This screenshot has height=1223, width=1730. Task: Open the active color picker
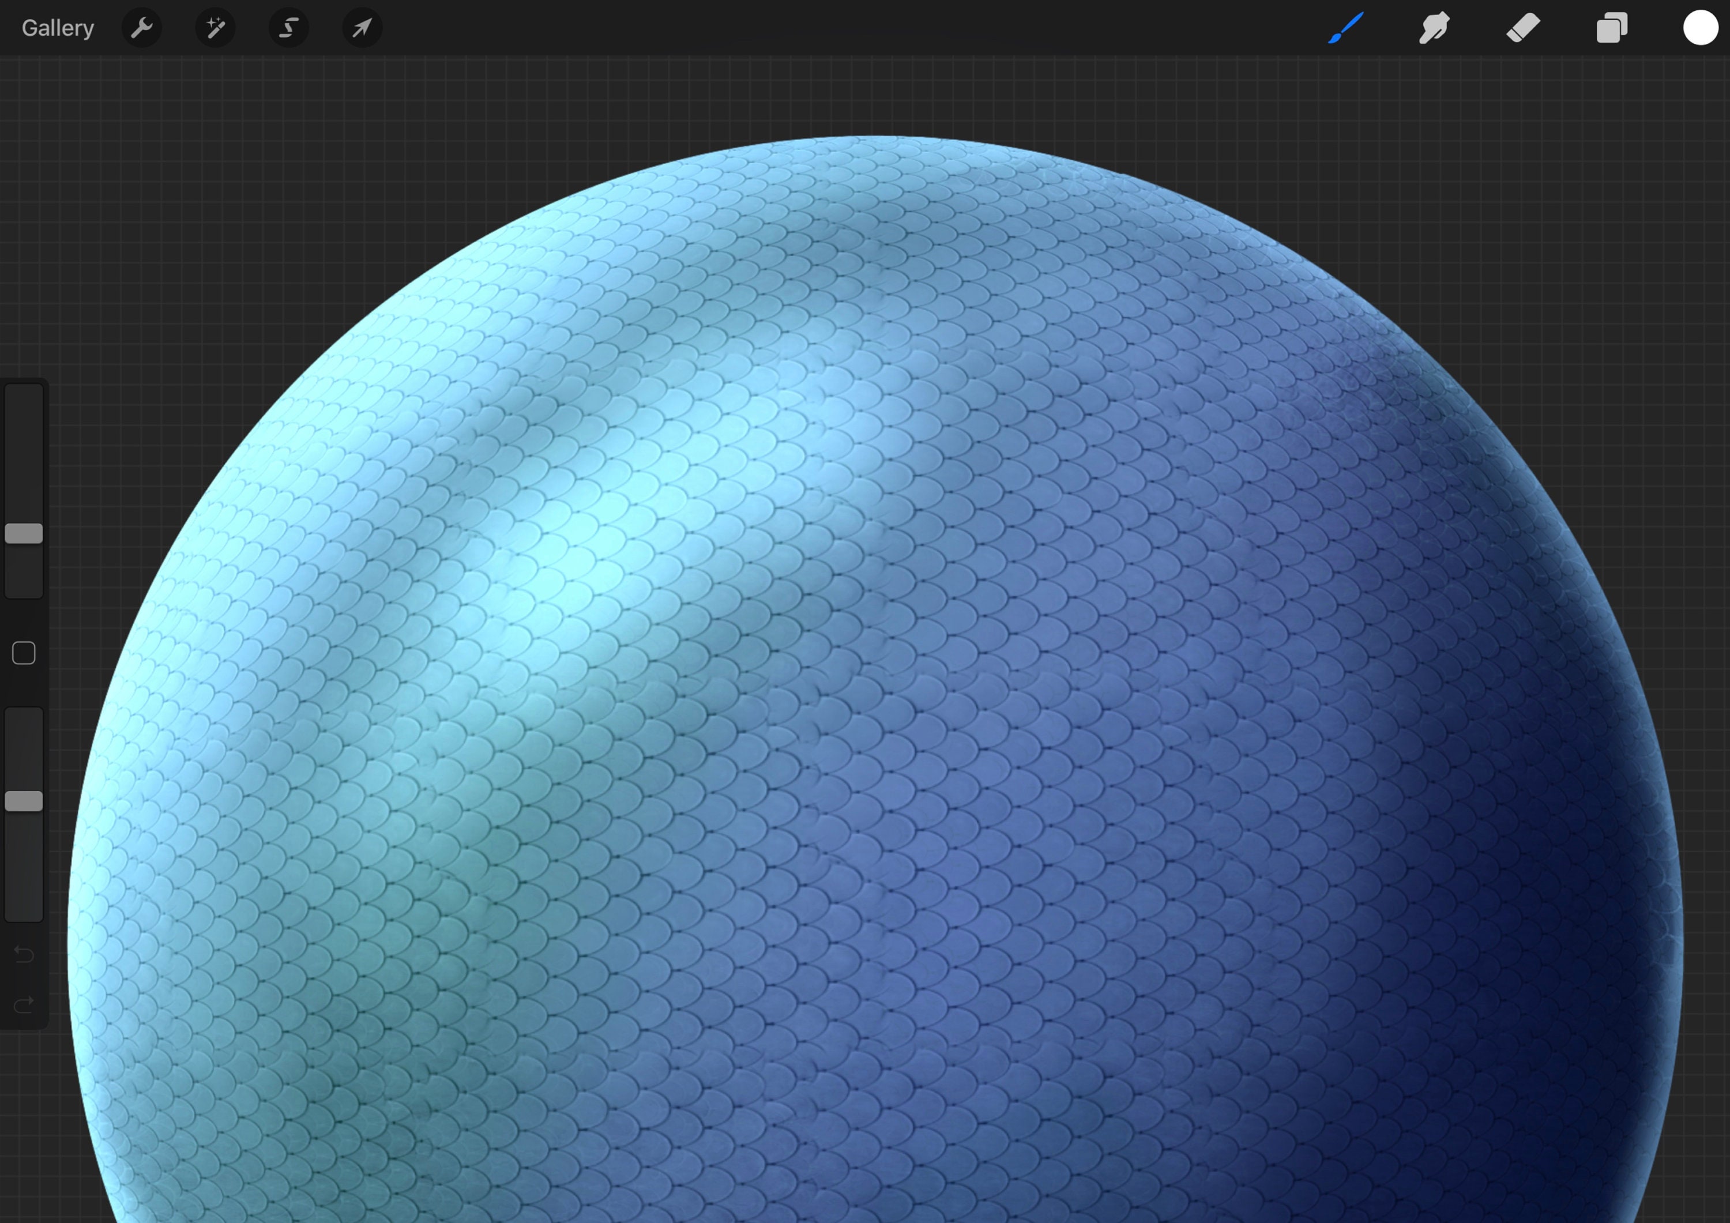tap(1700, 28)
